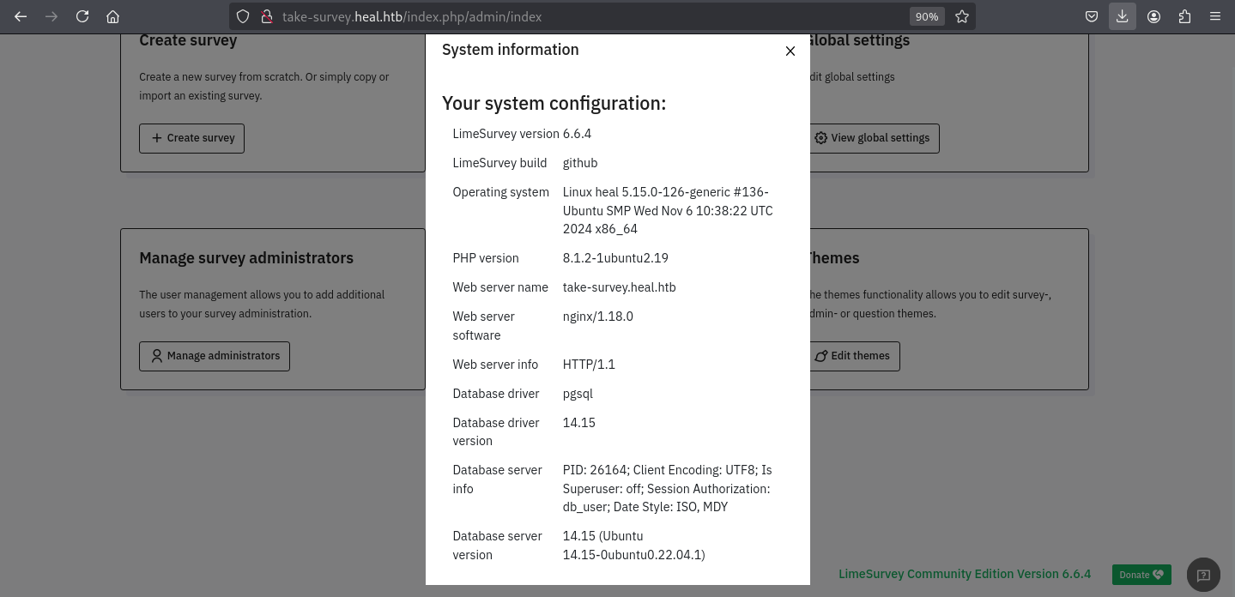1235x597 pixels.
Task: Click the 'PHP version' label
Action: point(486,258)
